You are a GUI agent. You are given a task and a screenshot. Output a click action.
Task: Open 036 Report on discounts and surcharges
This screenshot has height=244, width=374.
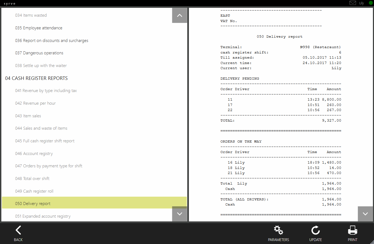click(52, 41)
